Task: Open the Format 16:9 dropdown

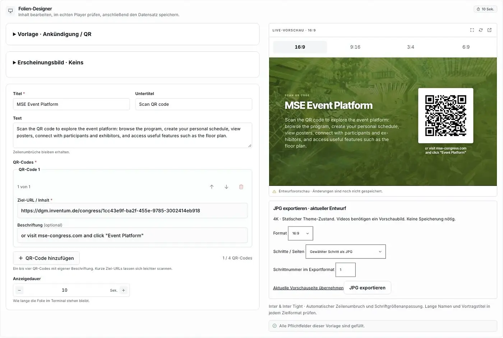Action: (x=300, y=233)
